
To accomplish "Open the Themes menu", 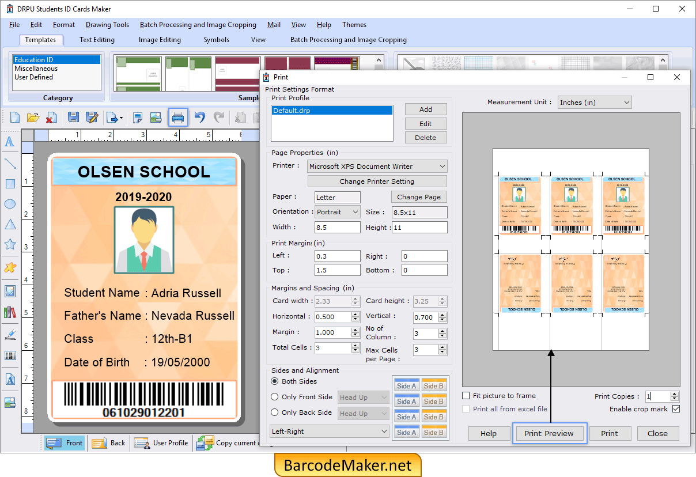I will click(354, 25).
